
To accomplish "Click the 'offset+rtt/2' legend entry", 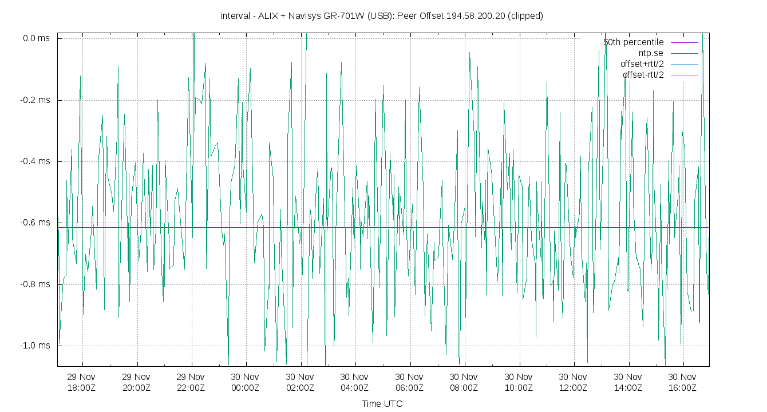I will point(642,64).
